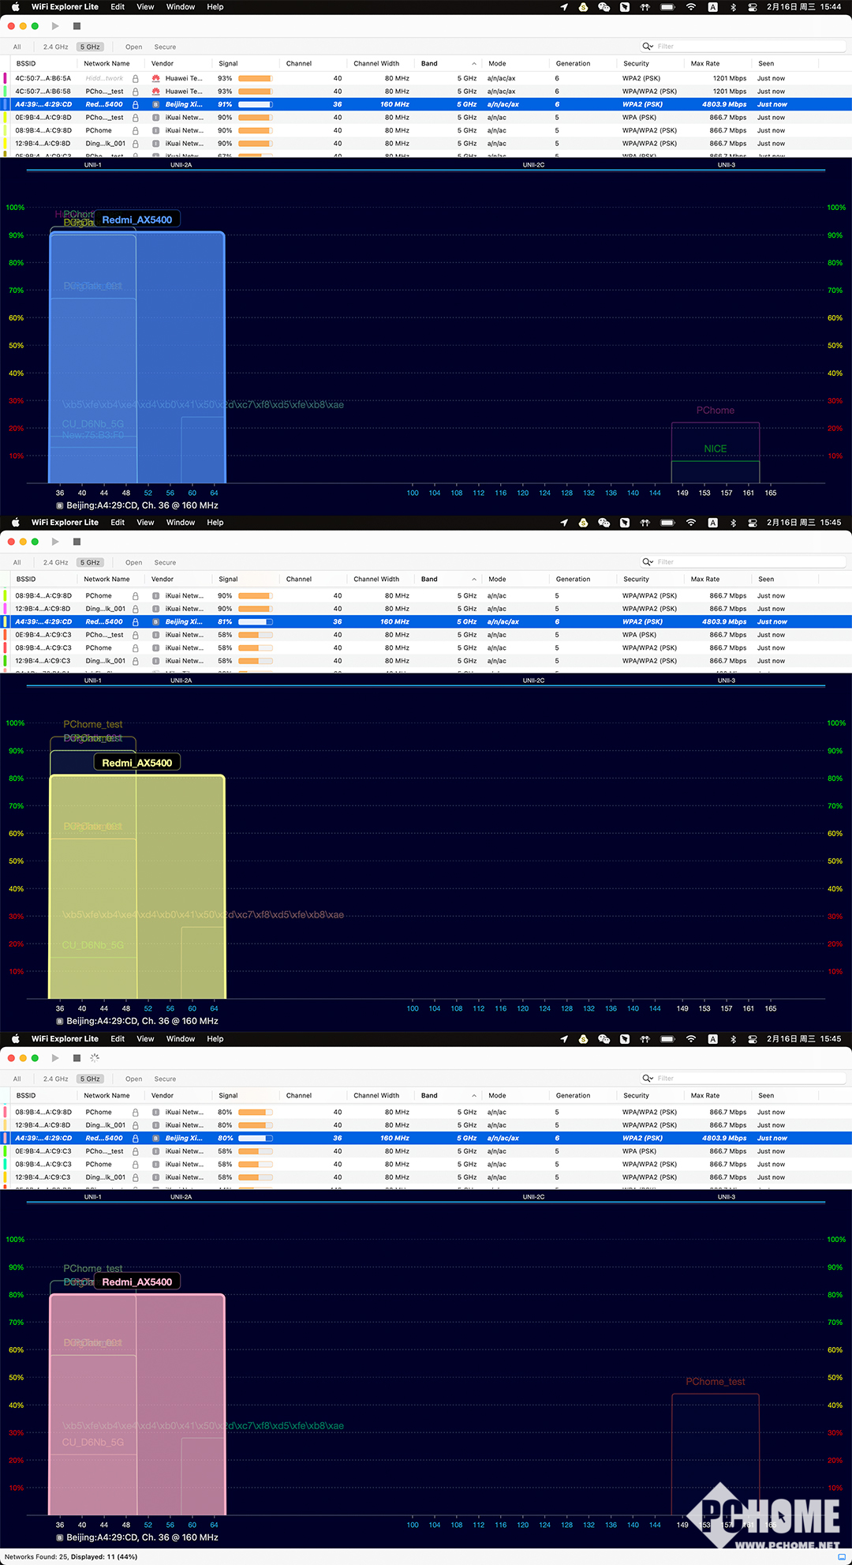Reverse the Band sort arrow in the 15:44 window

point(474,64)
